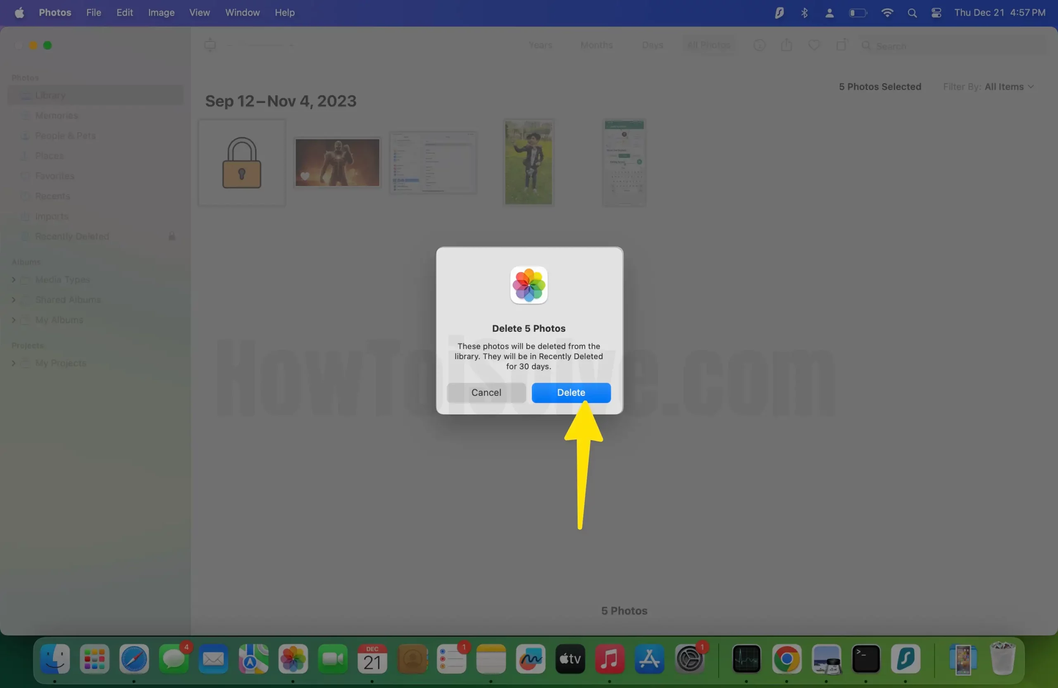Open FaceTime from the Dock
The height and width of the screenshot is (688, 1058).
click(x=332, y=658)
